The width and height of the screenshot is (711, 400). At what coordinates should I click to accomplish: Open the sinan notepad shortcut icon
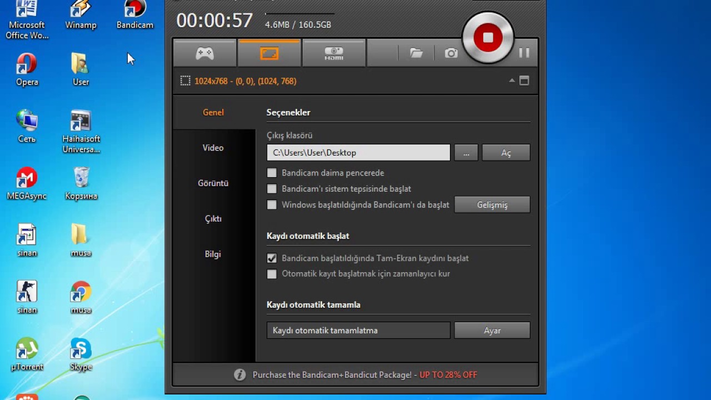pyautogui.click(x=27, y=241)
